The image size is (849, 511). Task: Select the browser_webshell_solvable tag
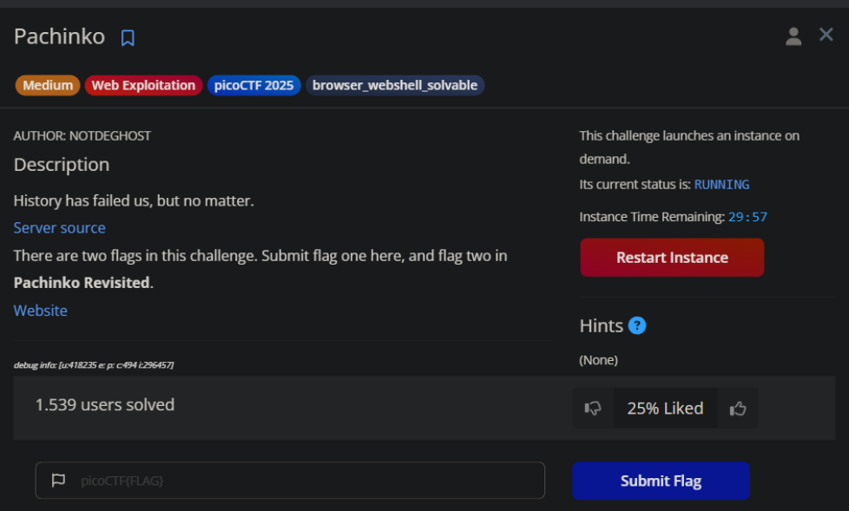(x=395, y=85)
